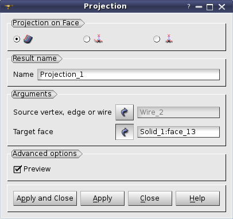233x219 pixels.
Task: Click the Solid_1:face_13 target face field
Action: click(178, 132)
